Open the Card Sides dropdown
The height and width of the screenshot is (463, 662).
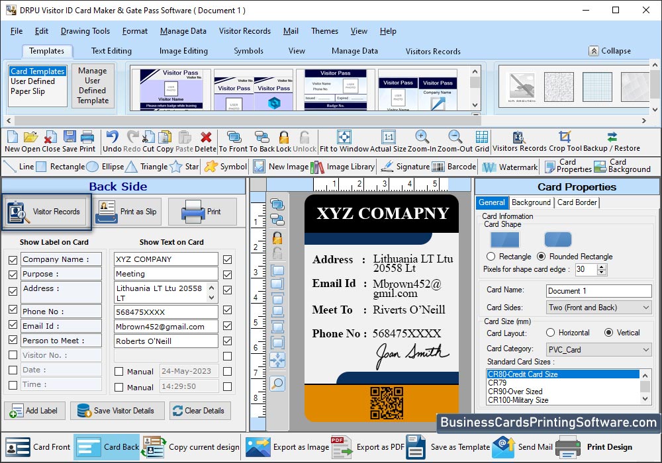(x=598, y=308)
